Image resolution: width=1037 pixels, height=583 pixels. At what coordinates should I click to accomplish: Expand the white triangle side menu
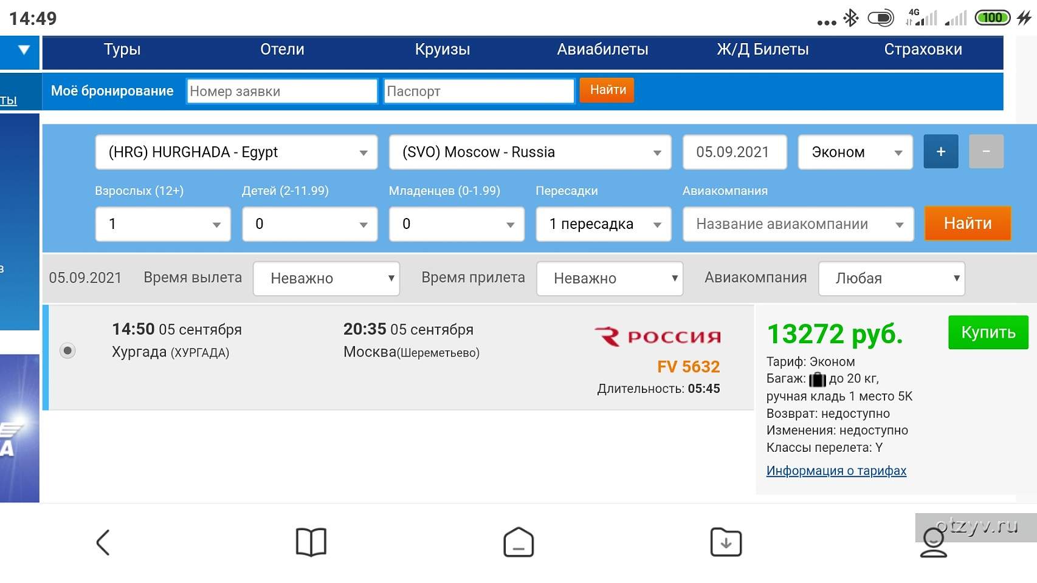point(24,50)
